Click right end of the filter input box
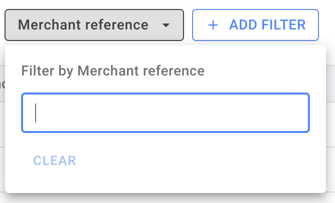This screenshot has width=335, height=203. pyautogui.click(x=299, y=112)
